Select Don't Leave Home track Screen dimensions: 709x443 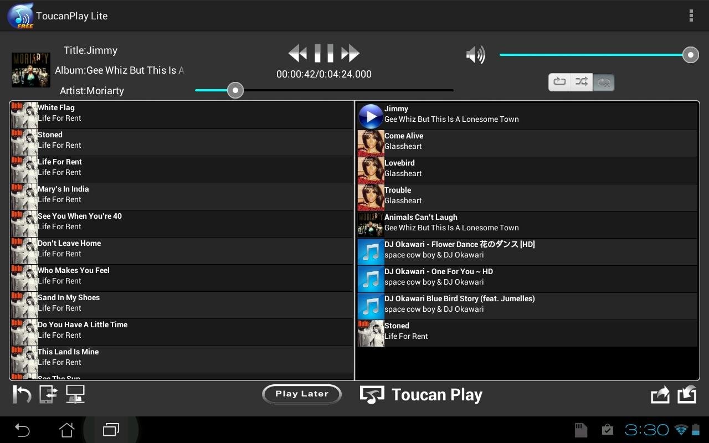[x=182, y=251]
